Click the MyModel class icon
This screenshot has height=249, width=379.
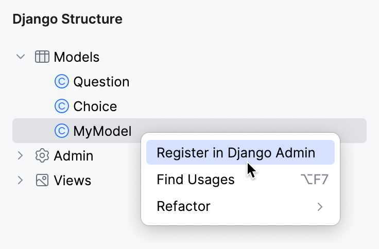click(61, 131)
